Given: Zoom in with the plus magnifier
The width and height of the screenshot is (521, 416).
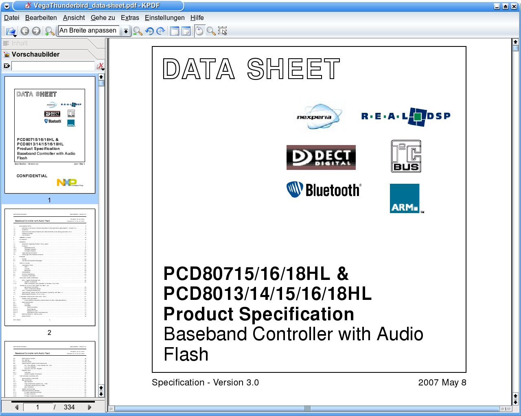Looking at the screenshot, I should click(x=50, y=31).
